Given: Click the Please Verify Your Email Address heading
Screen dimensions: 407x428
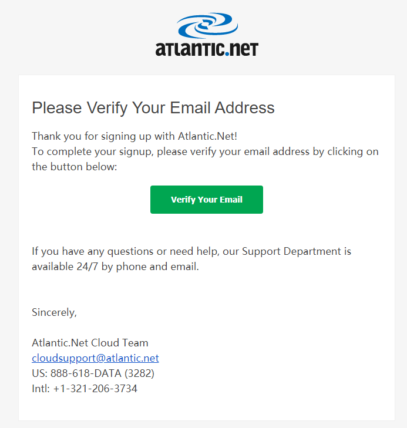Looking at the screenshot, I should tap(153, 107).
